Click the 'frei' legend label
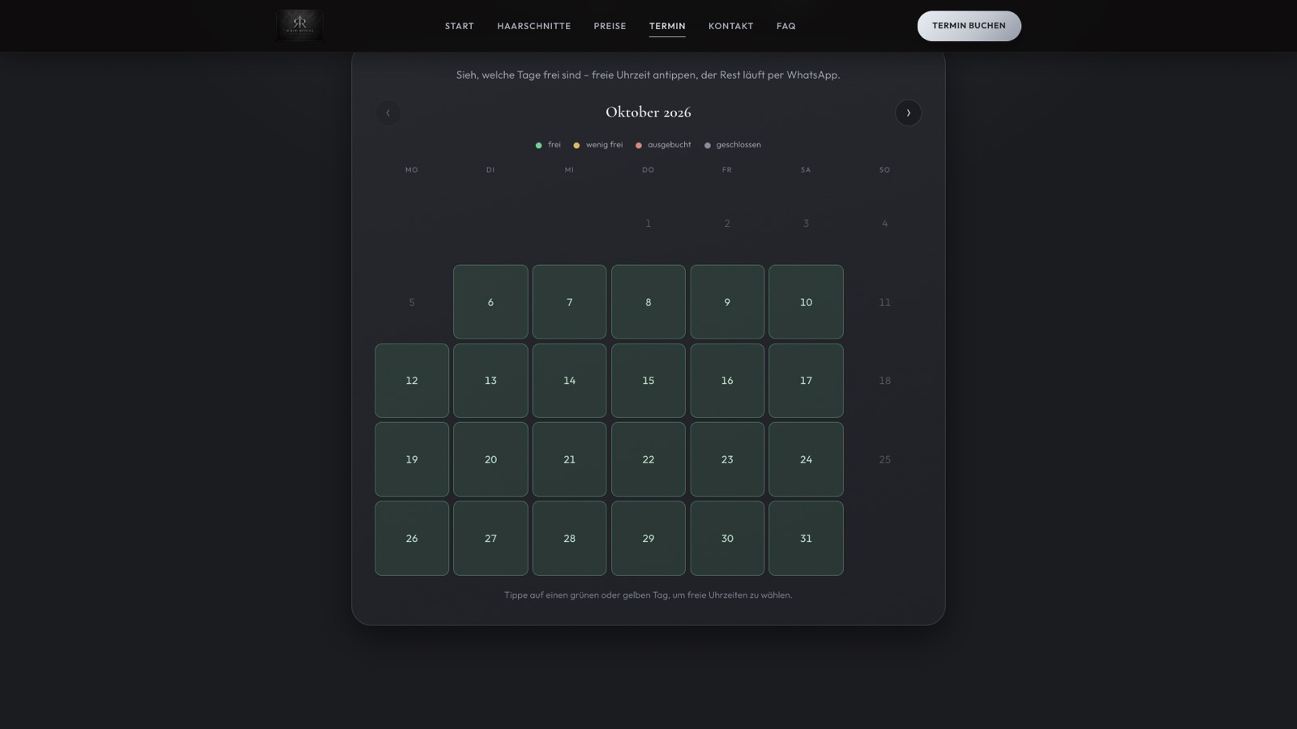Viewport: 1297px width, 729px height. point(554,145)
